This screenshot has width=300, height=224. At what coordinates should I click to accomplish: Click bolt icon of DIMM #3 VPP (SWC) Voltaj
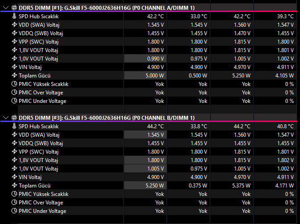tap(14, 151)
